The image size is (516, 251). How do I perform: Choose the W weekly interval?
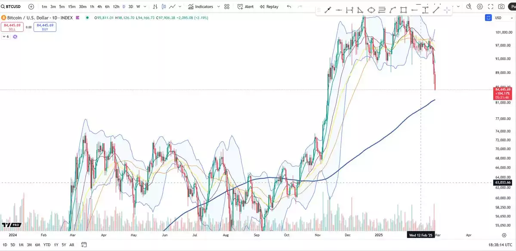click(138, 6)
